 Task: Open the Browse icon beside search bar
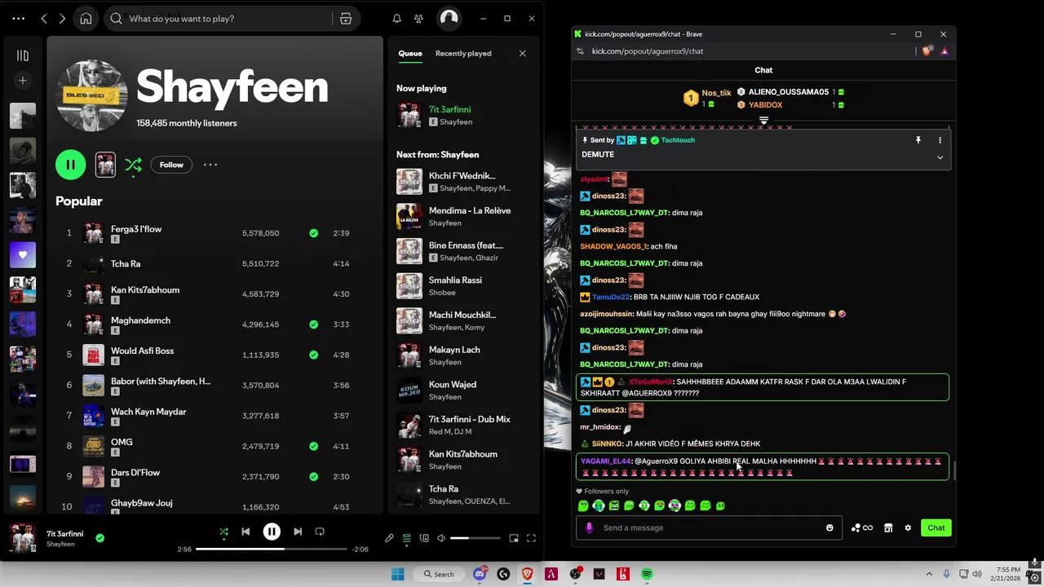346,18
